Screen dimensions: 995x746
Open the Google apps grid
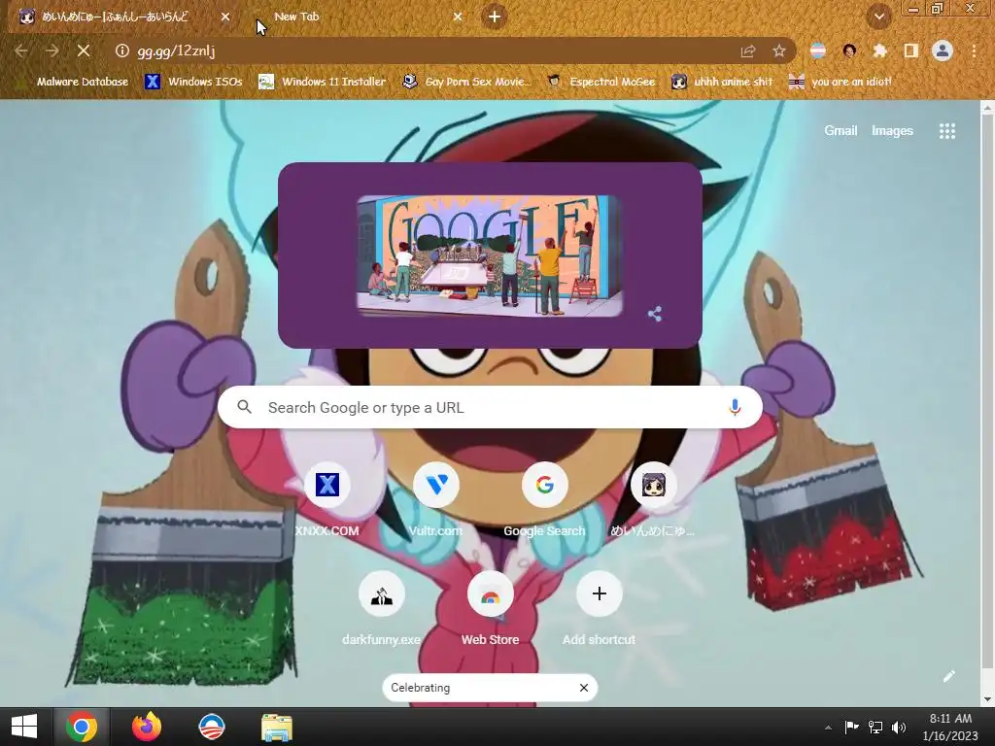tap(946, 131)
